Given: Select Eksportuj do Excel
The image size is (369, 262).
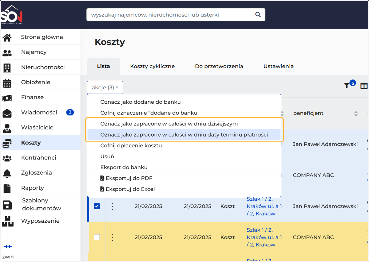Looking at the screenshot, I should [x=184, y=189].
